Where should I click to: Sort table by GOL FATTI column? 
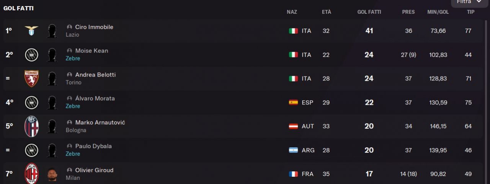[369, 12]
